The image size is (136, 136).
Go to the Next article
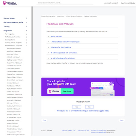coord(122,120)
